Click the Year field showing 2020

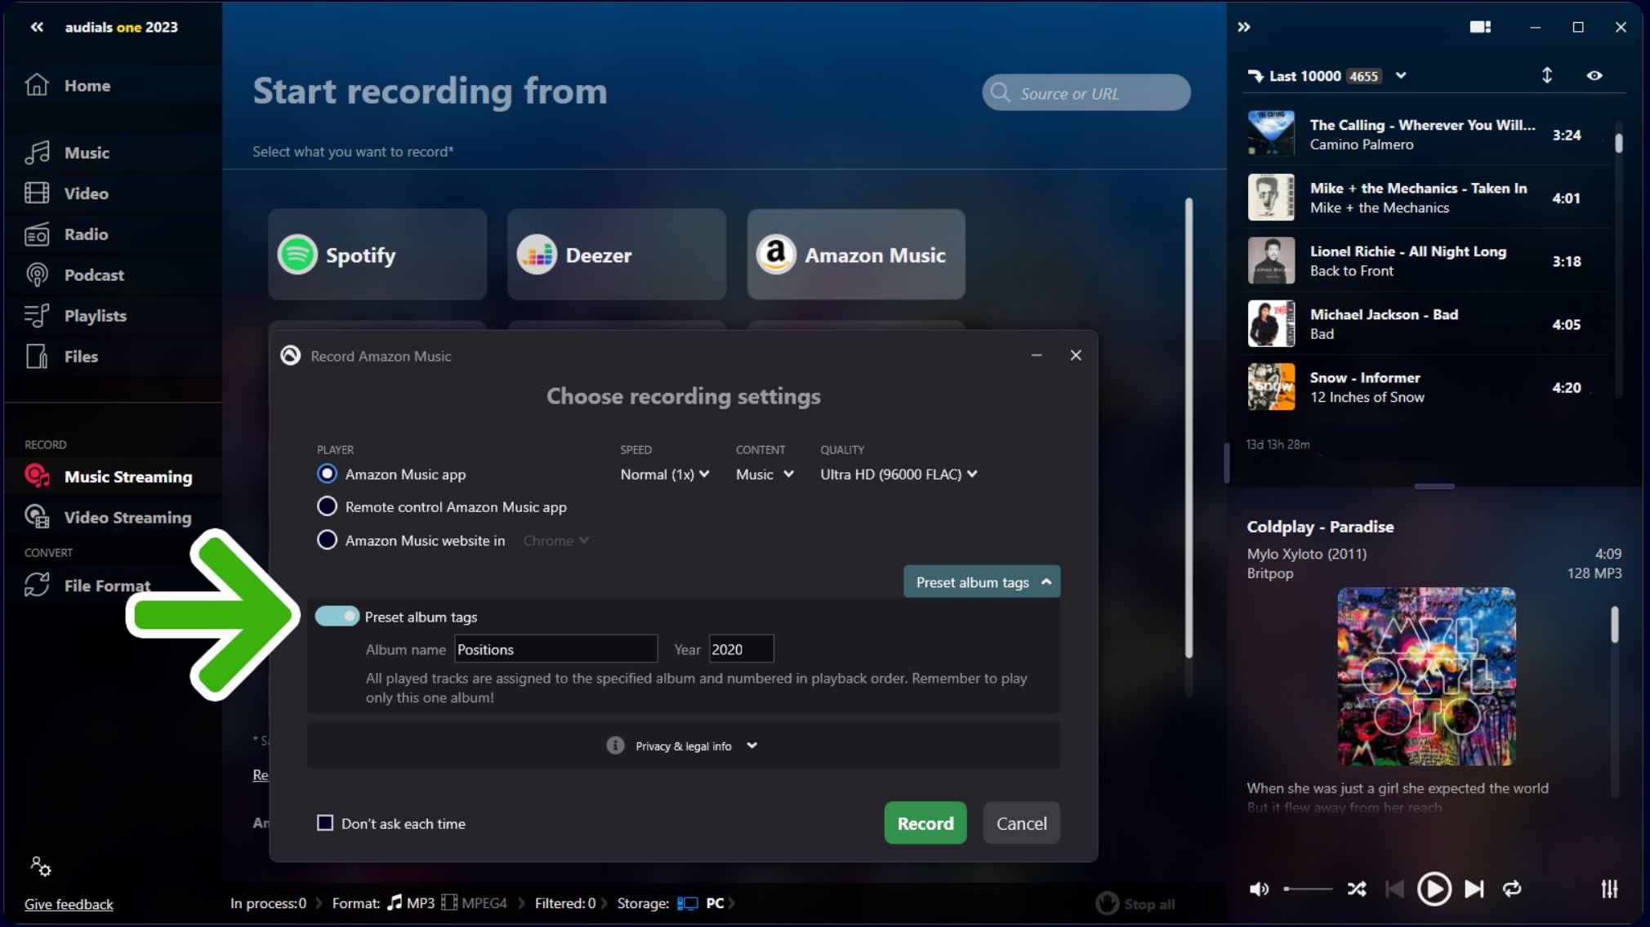[x=741, y=649]
